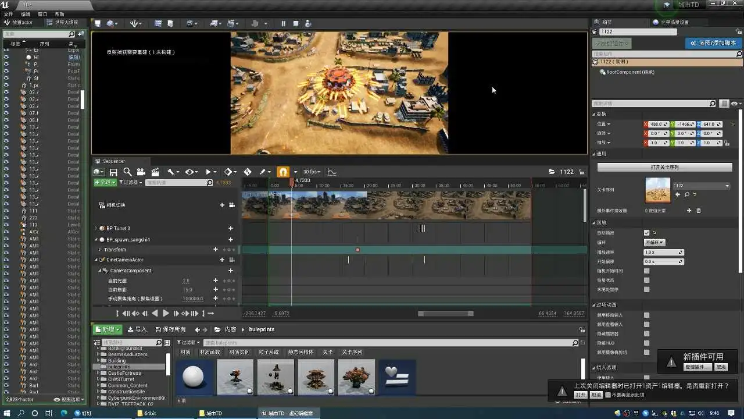Open the Help menu
The height and width of the screenshot is (419, 744).
coord(60,14)
